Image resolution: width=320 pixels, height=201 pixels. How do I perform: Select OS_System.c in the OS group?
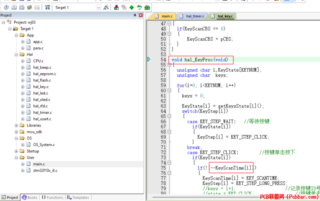click(44, 145)
